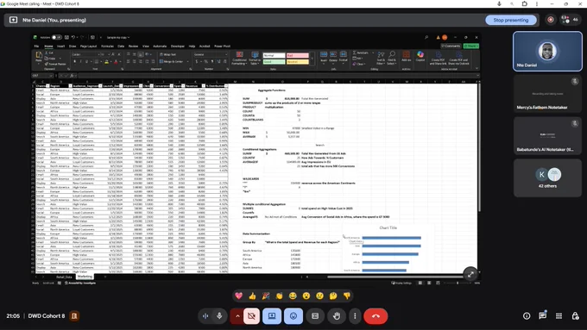
Task: Toggle the turned-off camera button
Action: [x=251, y=316]
